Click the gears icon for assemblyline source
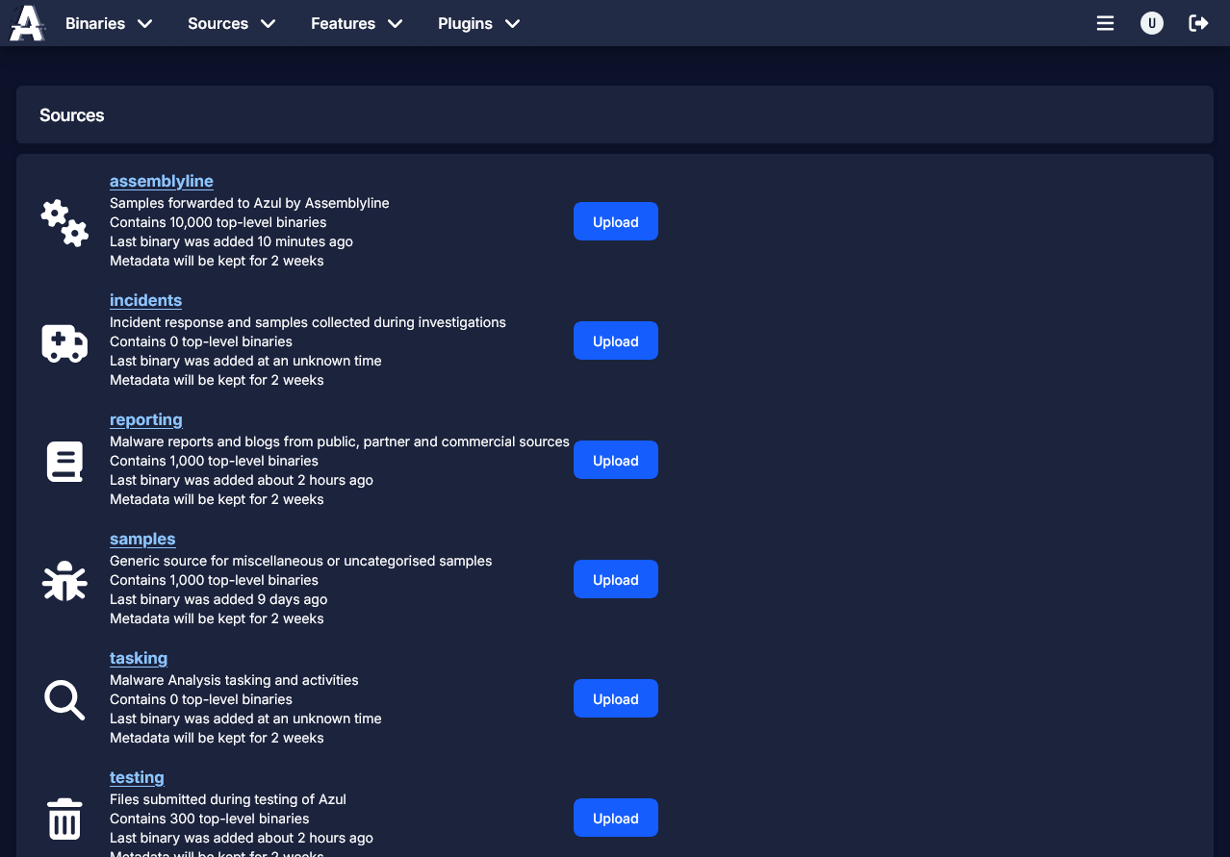The width and height of the screenshot is (1230, 857). 64,222
